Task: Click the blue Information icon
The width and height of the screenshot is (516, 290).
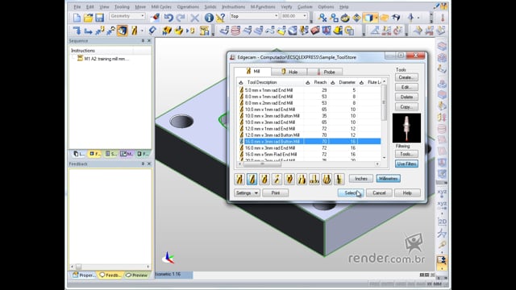Action: click(209, 18)
